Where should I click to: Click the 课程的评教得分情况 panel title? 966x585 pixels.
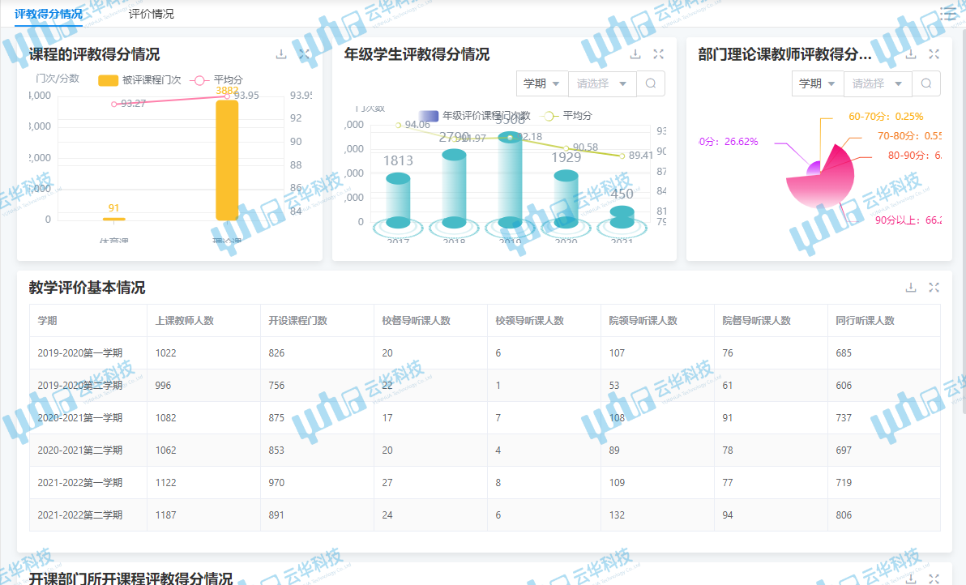(x=94, y=54)
